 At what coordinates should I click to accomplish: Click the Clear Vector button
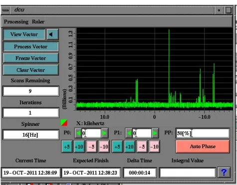tap(31, 70)
